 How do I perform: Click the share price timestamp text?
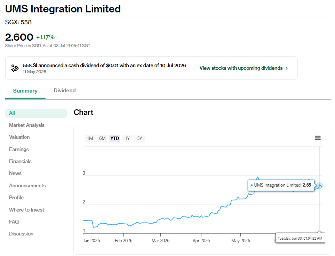(48, 46)
